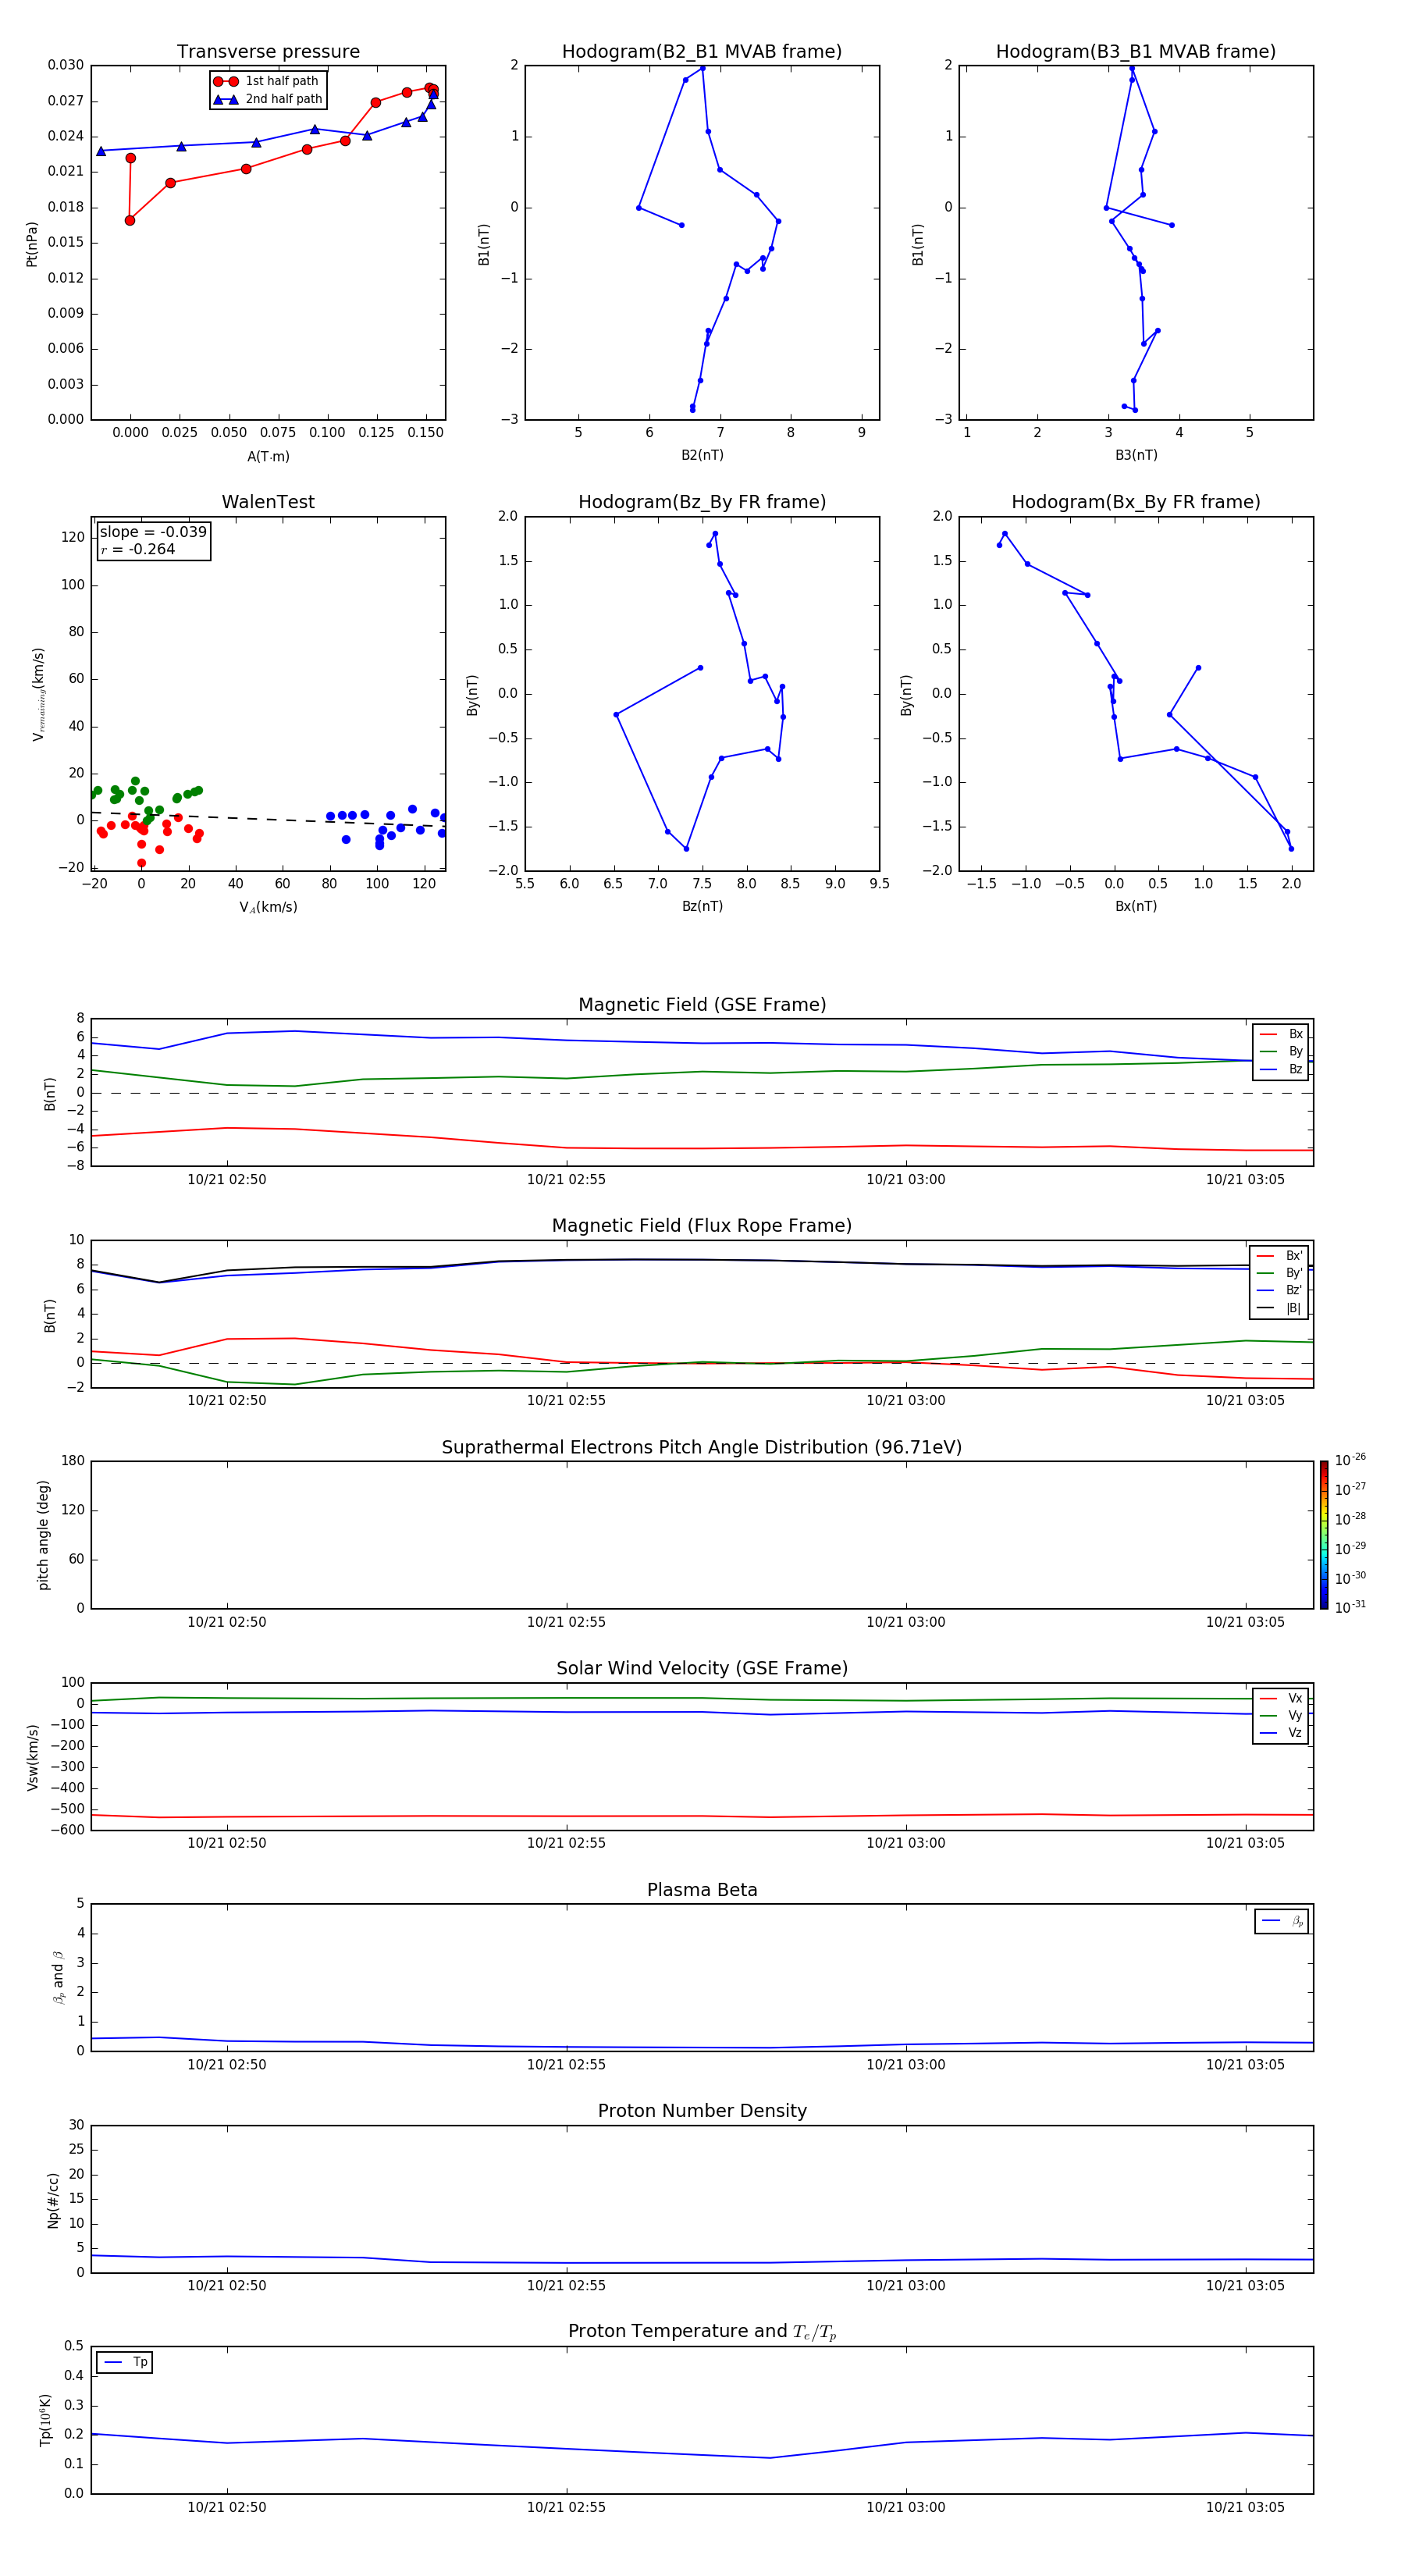The width and height of the screenshot is (1405, 2576).
Task: Click the 'Transverse pressure' plot title
Action: (x=268, y=51)
